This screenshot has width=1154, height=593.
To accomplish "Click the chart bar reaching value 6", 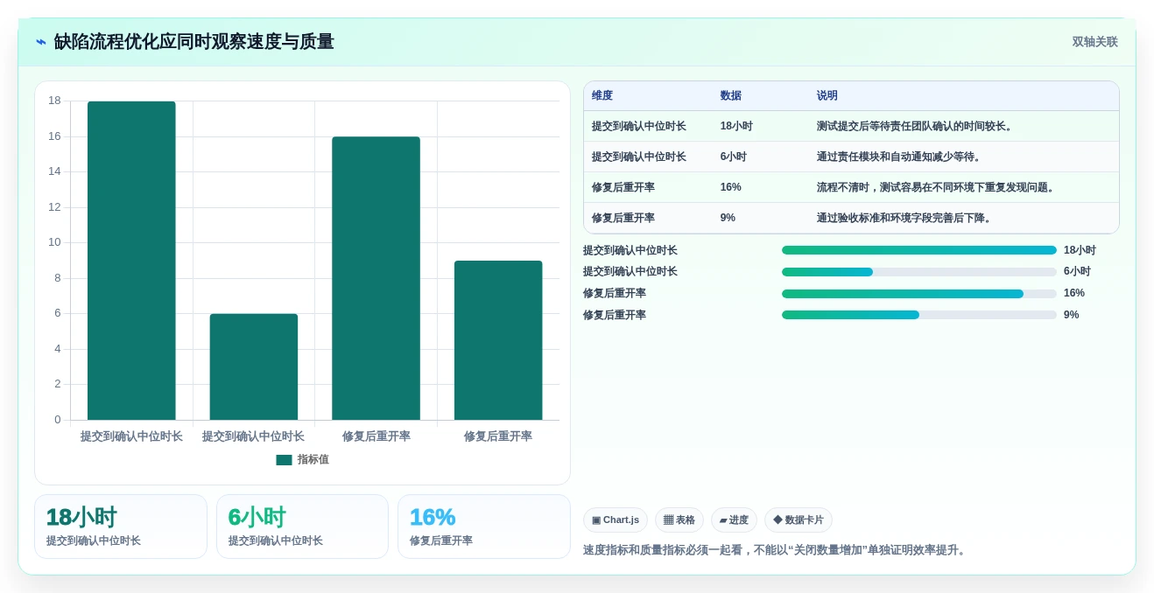I will pos(254,366).
